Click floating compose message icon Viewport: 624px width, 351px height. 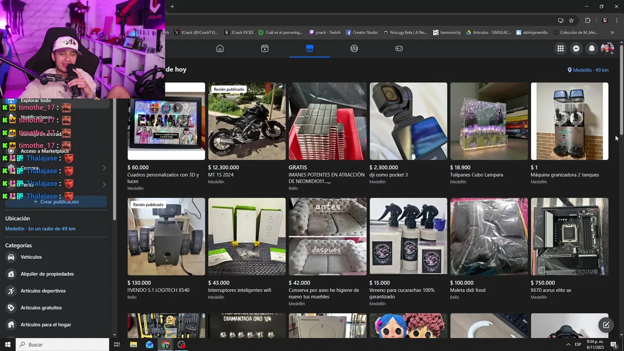click(606, 325)
